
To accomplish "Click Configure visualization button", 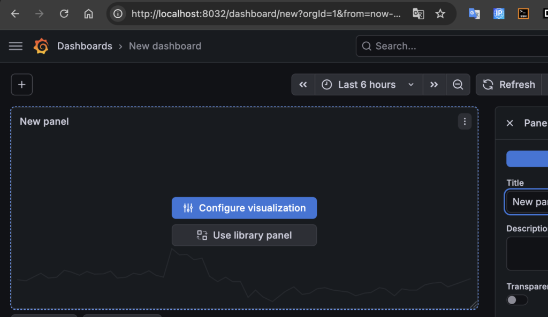I will click(244, 208).
